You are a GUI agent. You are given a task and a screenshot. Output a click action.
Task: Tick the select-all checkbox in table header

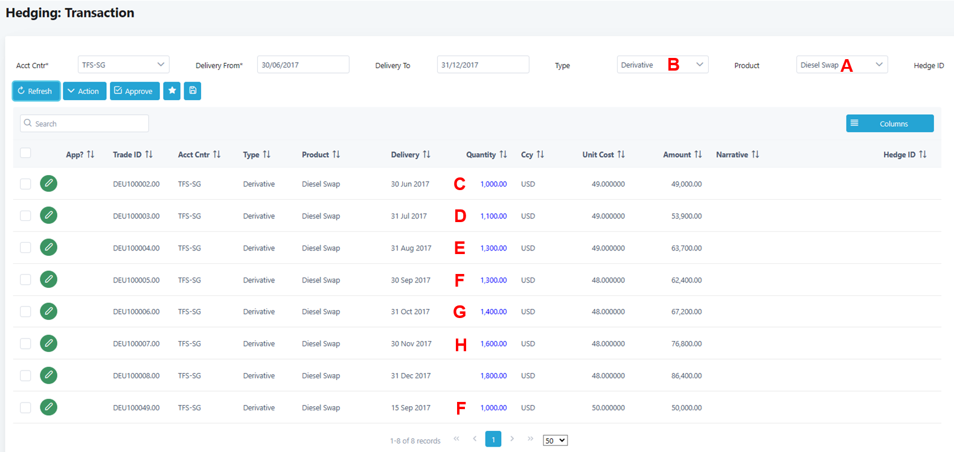[x=25, y=153]
